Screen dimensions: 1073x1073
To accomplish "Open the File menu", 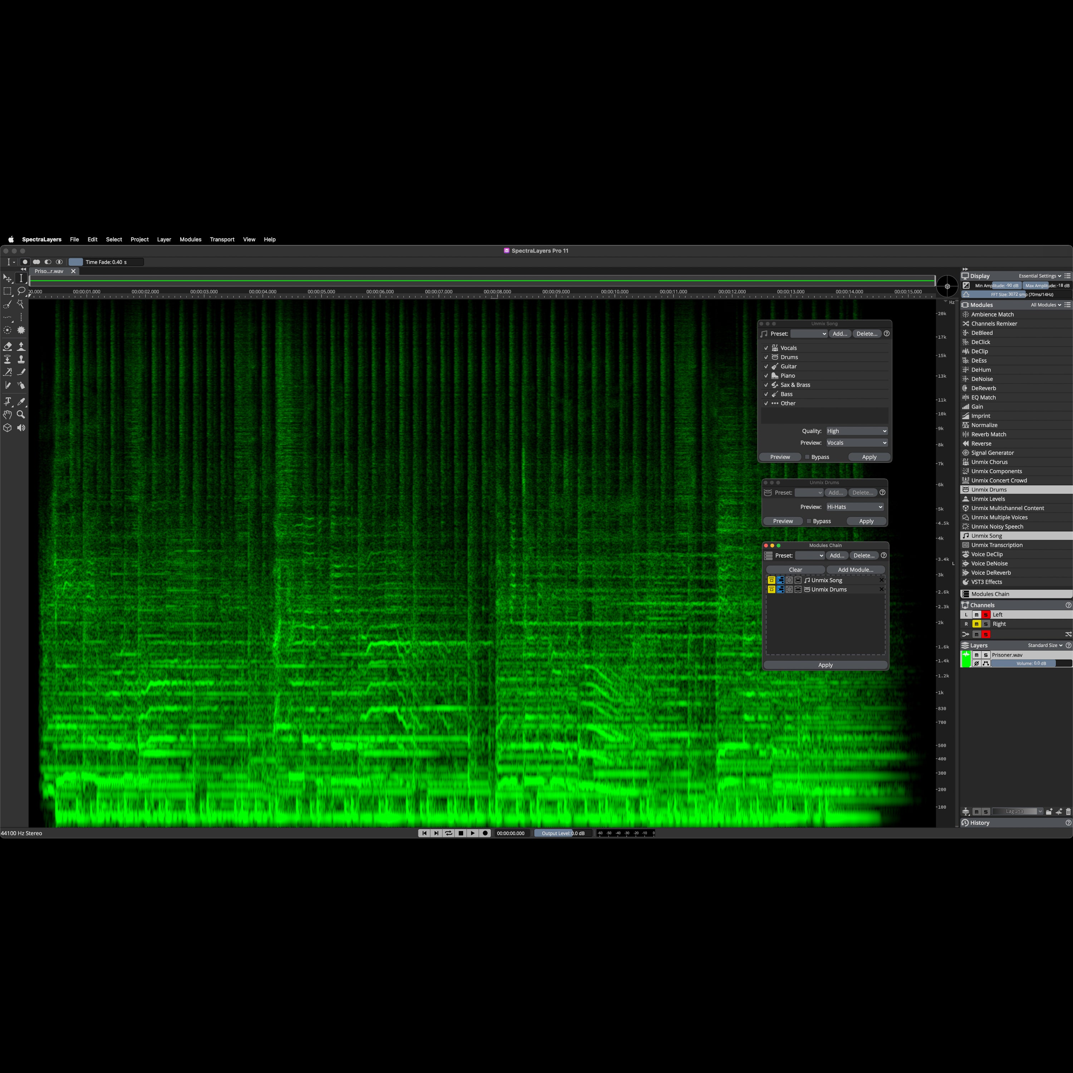I will 74,239.
